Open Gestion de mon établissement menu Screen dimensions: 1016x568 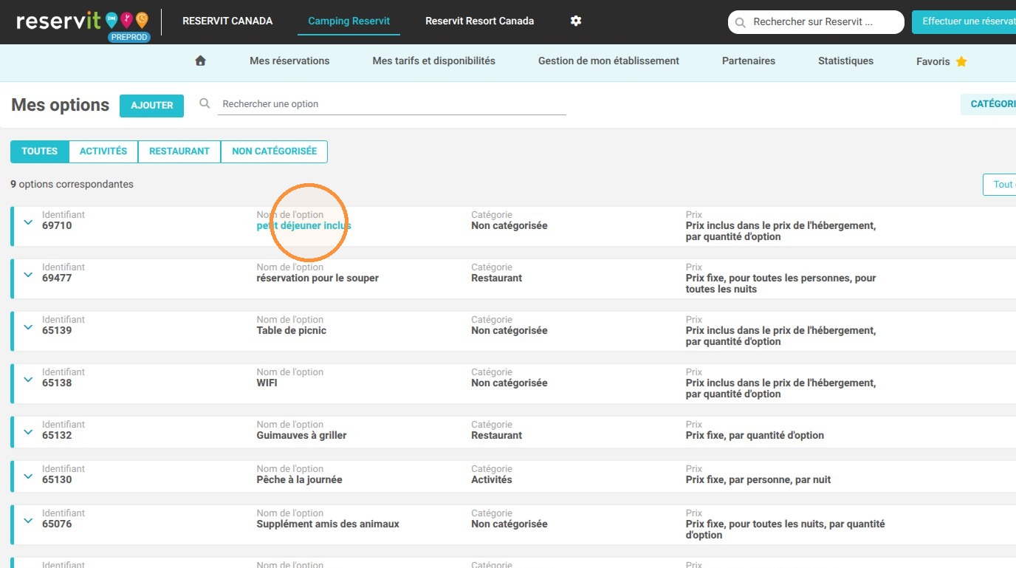click(608, 61)
